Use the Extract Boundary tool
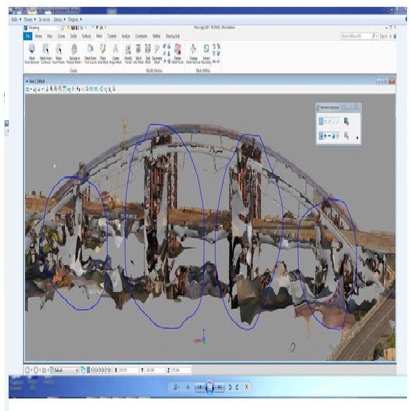This screenshot has height=411, width=411. (206, 54)
